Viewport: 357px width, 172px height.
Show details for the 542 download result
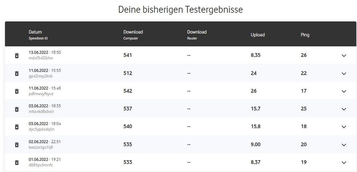[344, 91]
